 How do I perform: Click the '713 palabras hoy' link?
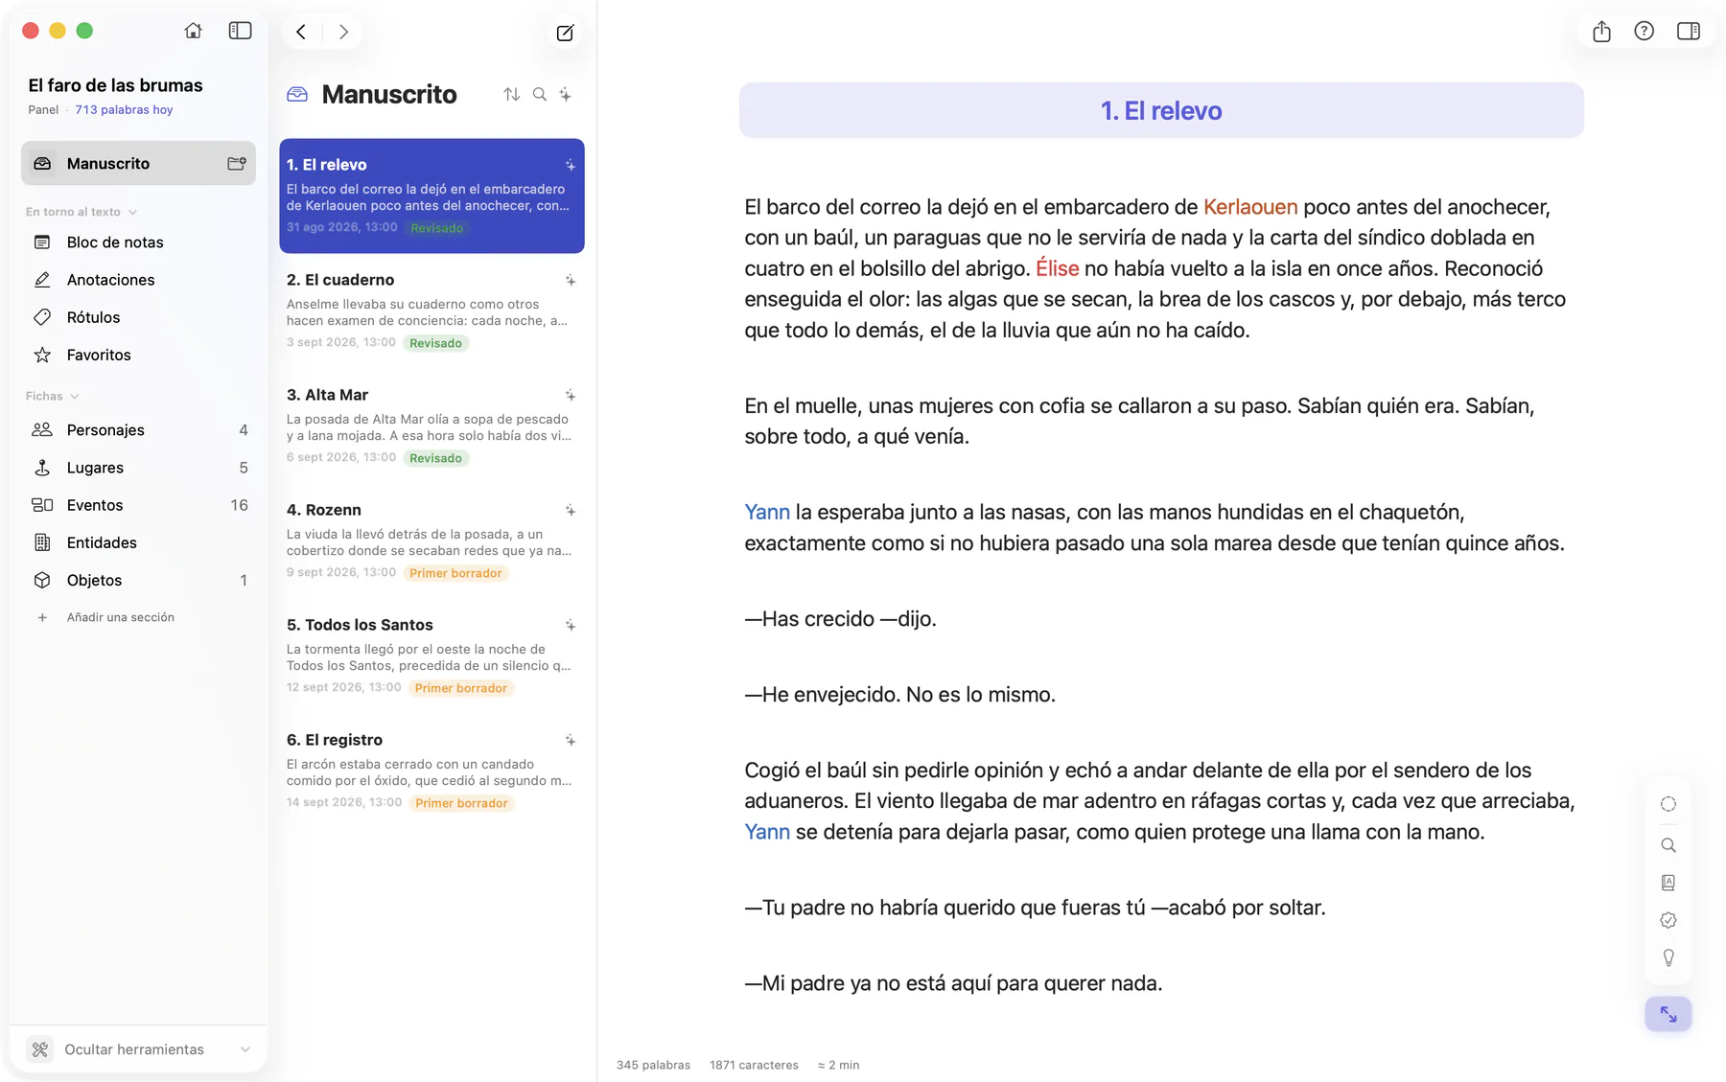click(124, 110)
